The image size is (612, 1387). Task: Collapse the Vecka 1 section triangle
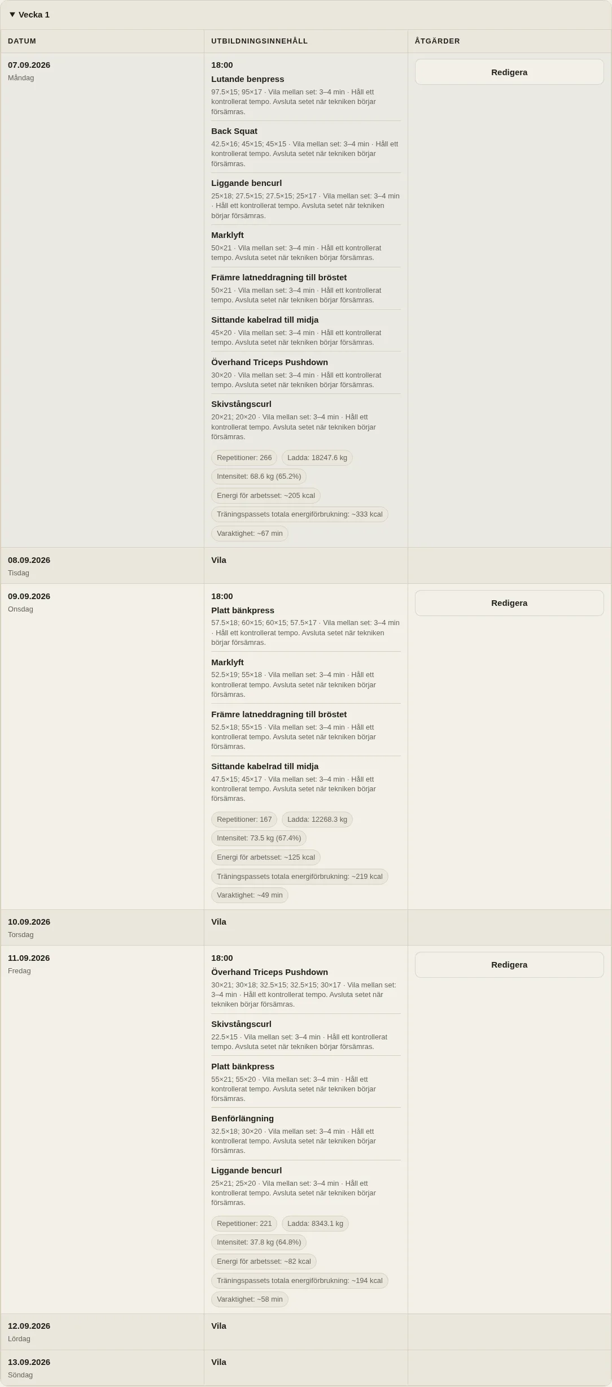click(12, 15)
